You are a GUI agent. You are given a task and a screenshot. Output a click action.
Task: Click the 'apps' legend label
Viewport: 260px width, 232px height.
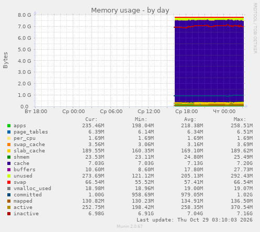click(20, 126)
